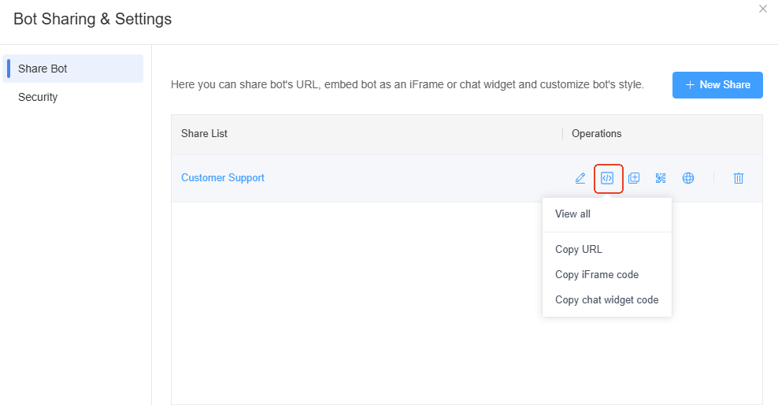Open the Security tab in sidebar
The height and width of the screenshot is (405, 778).
pos(73,97)
